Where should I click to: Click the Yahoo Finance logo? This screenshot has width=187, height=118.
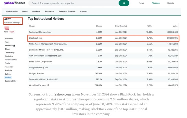click(15, 3)
